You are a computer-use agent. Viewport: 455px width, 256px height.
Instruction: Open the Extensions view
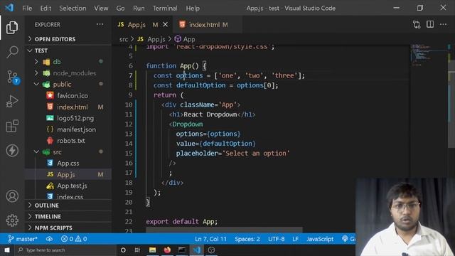click(x=12, y=126)
